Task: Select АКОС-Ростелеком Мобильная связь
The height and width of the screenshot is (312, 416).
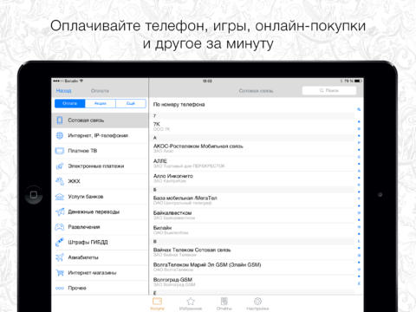Action: 252,148
